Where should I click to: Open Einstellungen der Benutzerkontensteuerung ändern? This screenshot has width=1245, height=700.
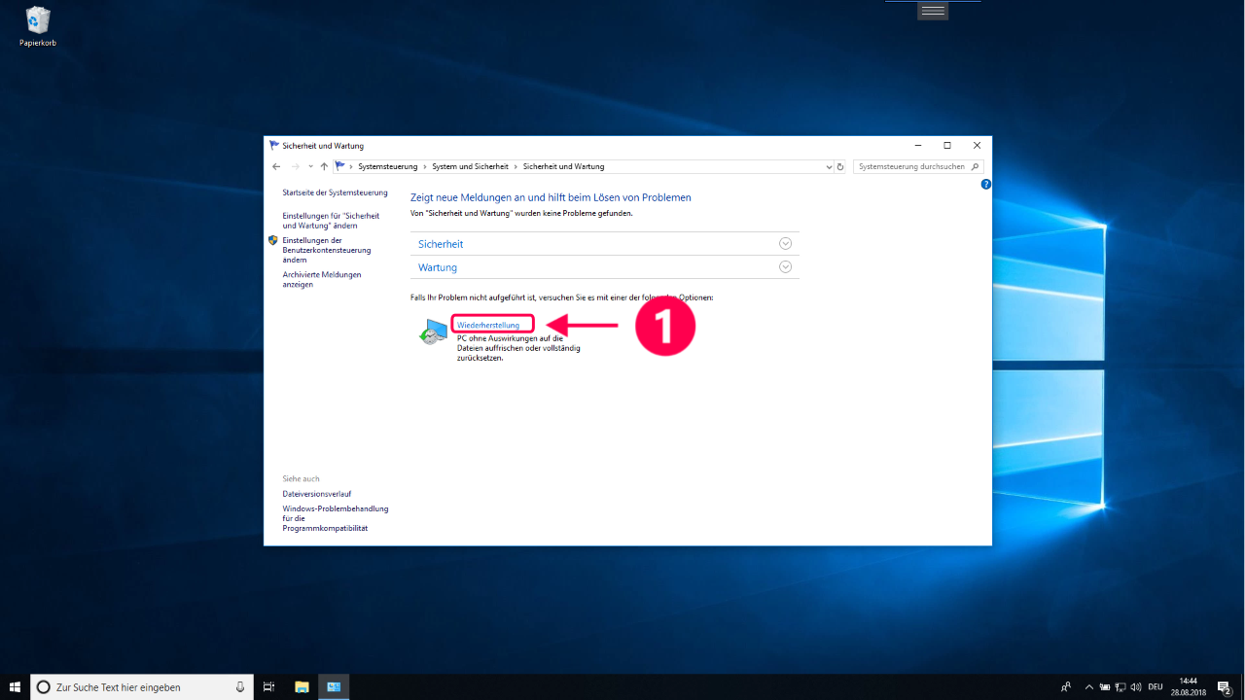tap(326, 250)
